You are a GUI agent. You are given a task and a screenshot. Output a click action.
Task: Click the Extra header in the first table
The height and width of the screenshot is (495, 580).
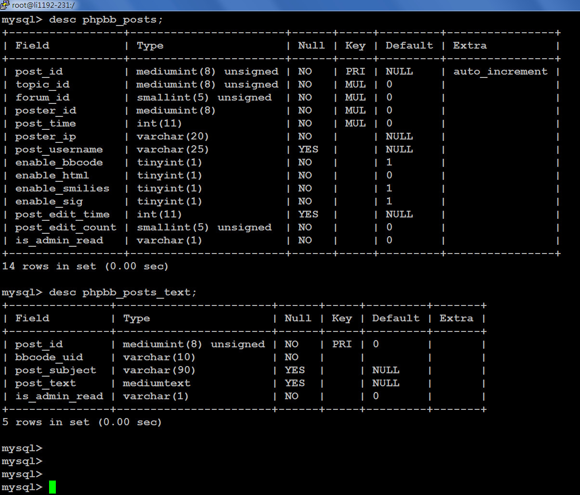click(470, 46)
